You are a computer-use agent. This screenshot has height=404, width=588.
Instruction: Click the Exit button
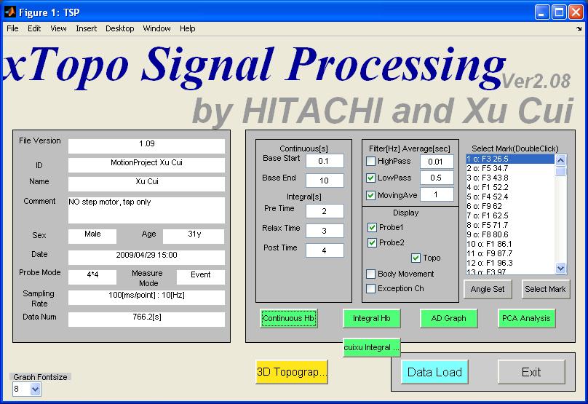click(531, 372)
